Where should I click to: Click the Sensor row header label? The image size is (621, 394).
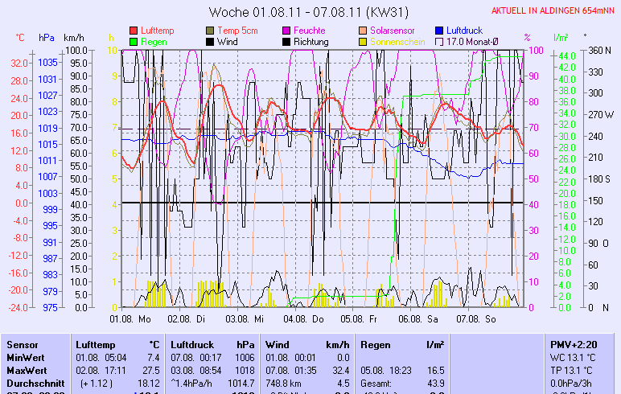(x=22, y=344)
